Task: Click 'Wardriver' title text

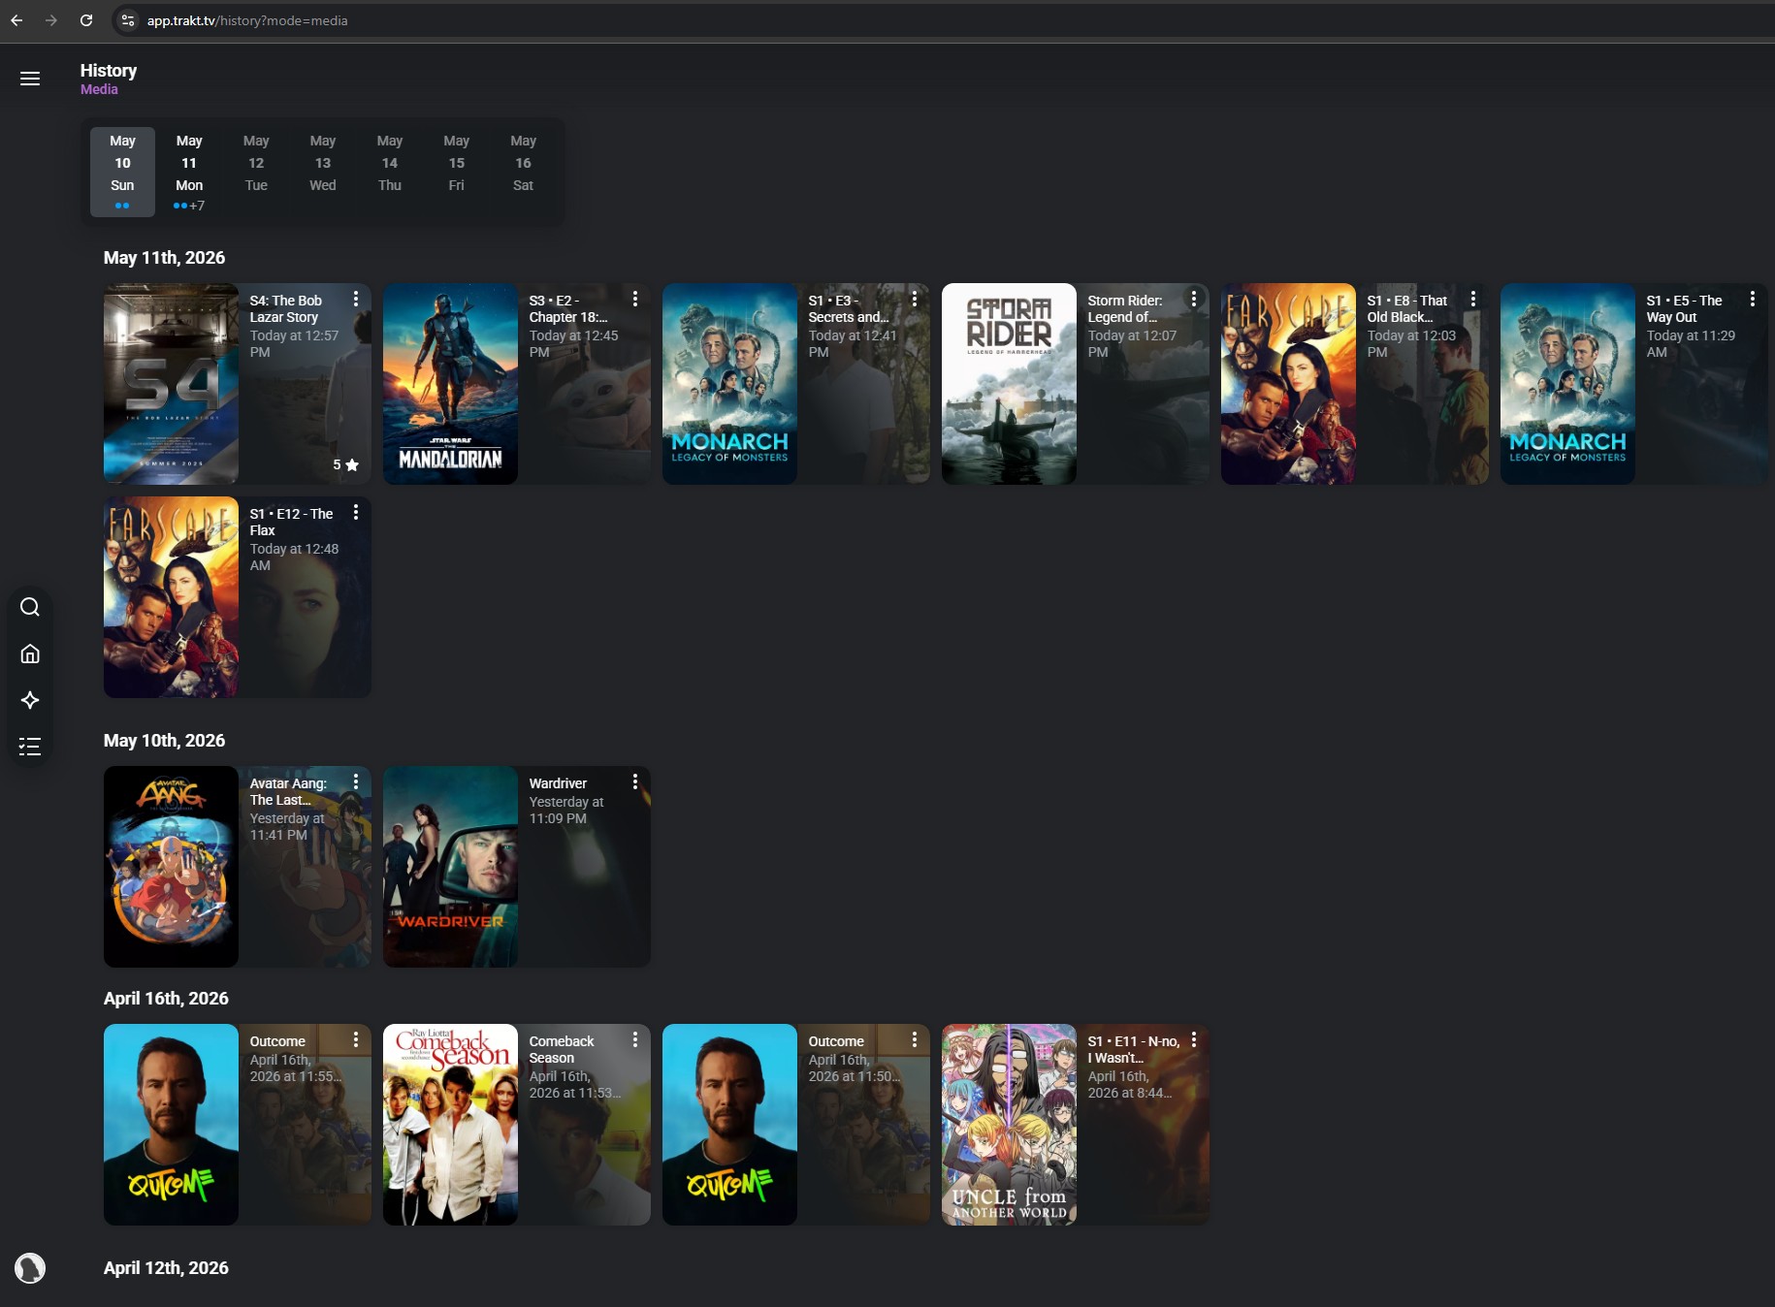Action: (558, 783)
